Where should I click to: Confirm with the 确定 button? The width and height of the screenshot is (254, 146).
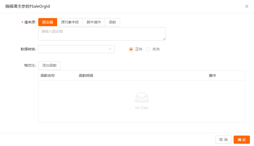[242, 140]
